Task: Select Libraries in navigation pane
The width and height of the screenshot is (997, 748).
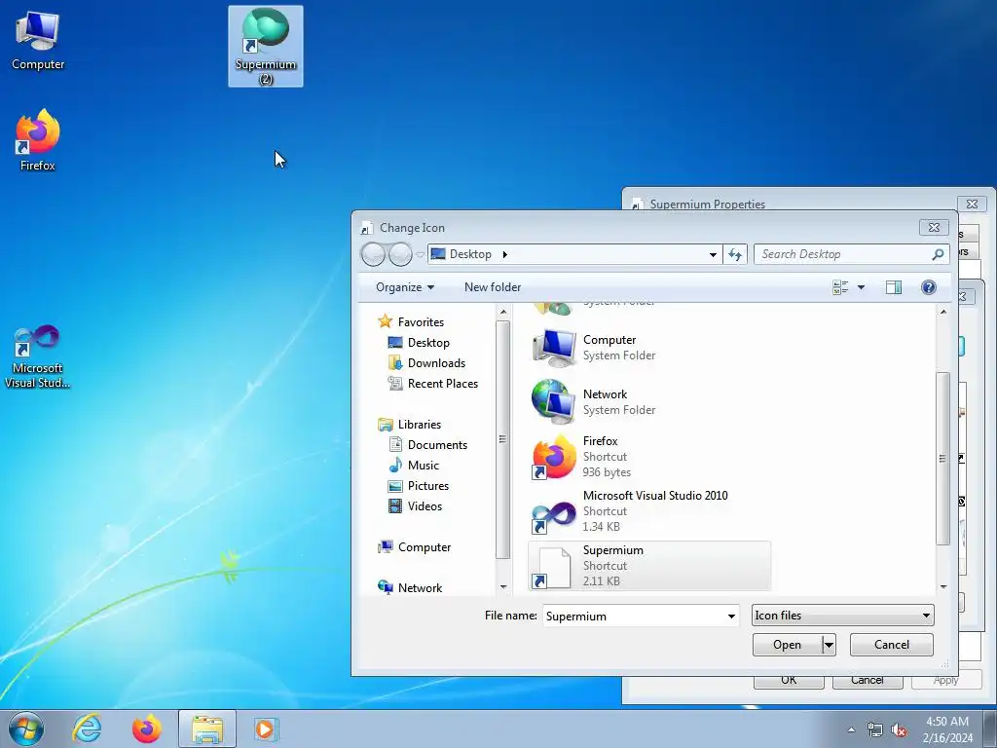Action: [410, 425]
